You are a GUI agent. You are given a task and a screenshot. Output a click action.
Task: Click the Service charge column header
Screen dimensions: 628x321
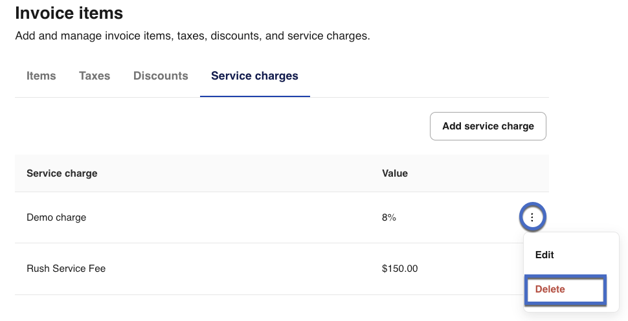[62, 173]
